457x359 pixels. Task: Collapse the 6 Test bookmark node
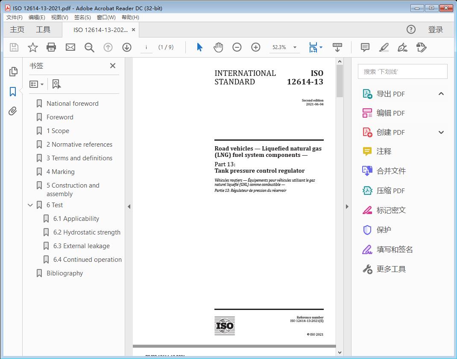pos(30,205)
